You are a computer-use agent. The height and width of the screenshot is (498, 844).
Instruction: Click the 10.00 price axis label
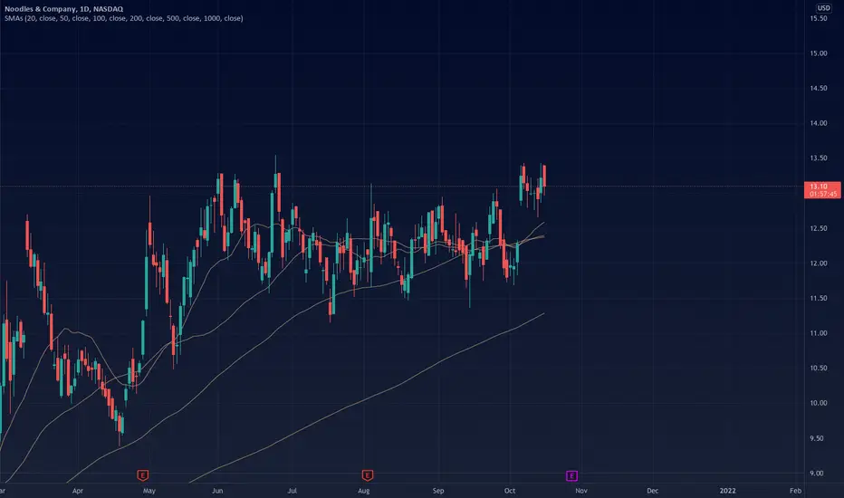pos(818,403)
